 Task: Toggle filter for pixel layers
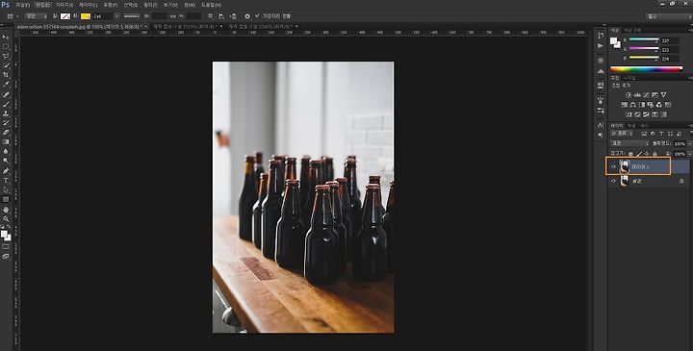[644, 134]
